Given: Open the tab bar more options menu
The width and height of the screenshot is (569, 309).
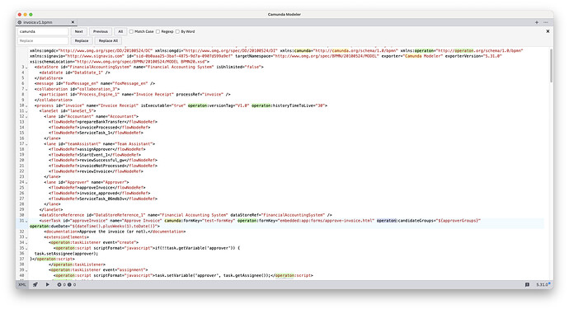Looking at the screenshot, I should 546,22.
